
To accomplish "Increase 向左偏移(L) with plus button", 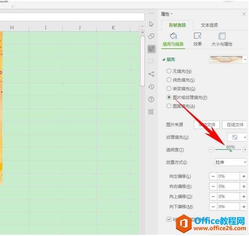I will 244,176.
